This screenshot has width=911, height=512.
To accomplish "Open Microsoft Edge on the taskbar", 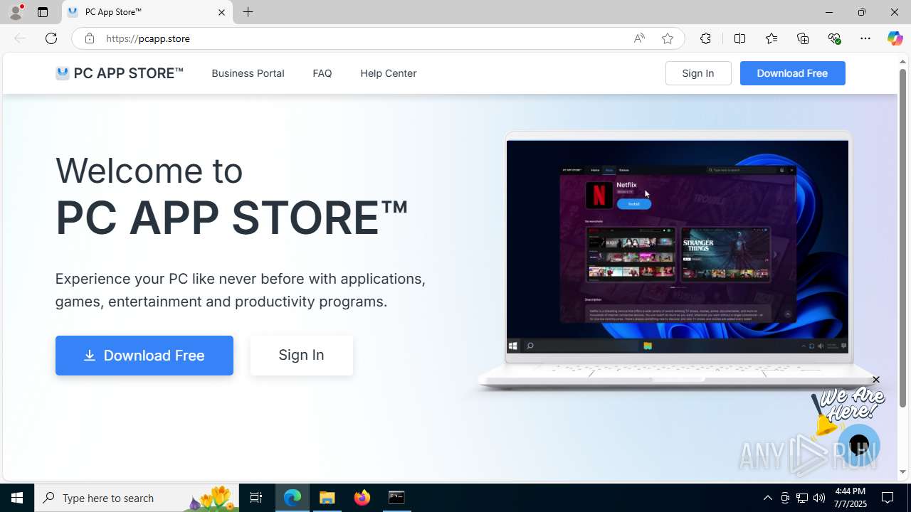I will (293, 498).
